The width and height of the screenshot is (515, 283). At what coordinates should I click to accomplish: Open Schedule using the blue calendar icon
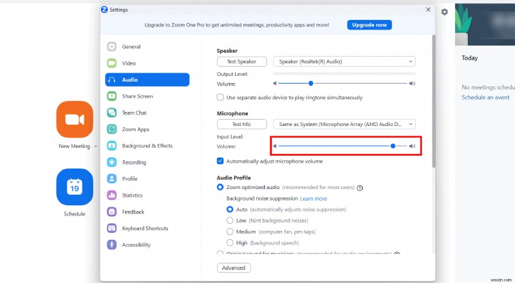pos(75,187)
